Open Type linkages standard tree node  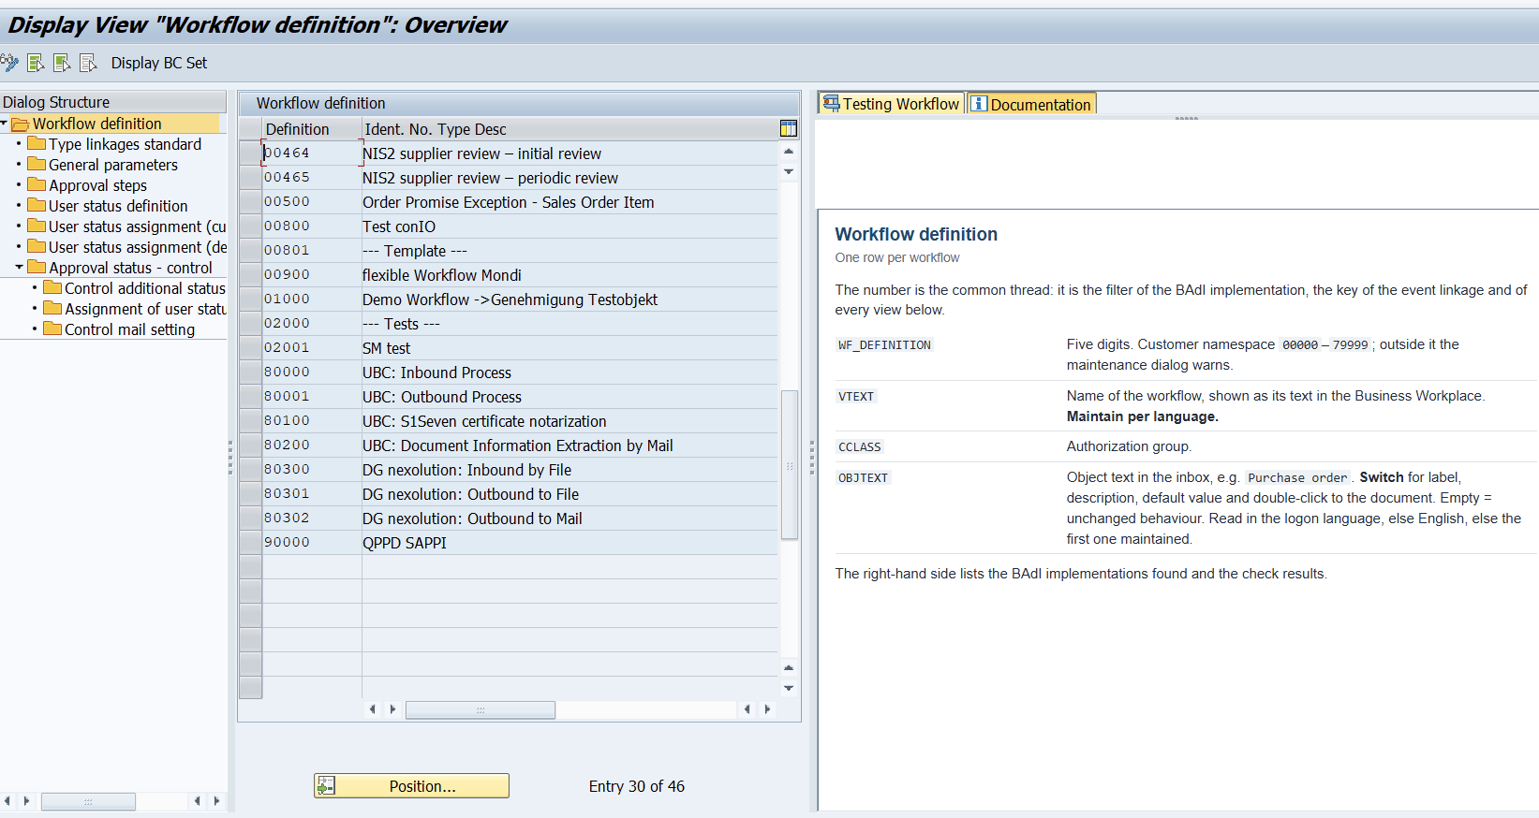(125, 144)
